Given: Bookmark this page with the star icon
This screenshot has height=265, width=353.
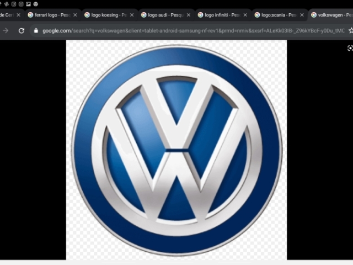Looking at the screenshot, I should coord(351,31).
